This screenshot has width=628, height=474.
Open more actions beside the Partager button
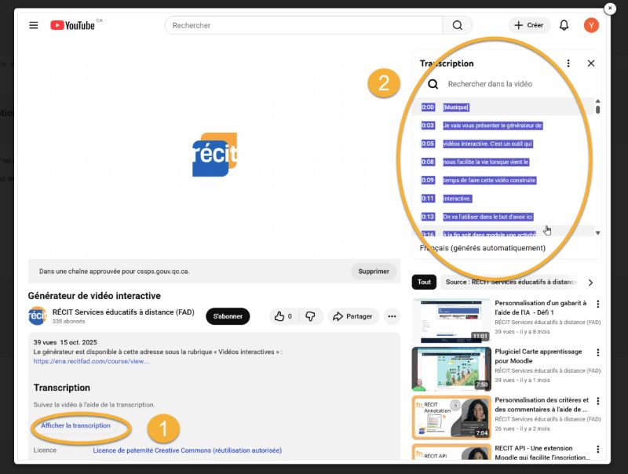pos(391,316)
